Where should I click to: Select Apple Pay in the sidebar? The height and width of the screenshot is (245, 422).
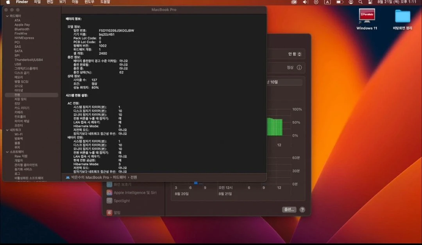[x=22, y=25]
